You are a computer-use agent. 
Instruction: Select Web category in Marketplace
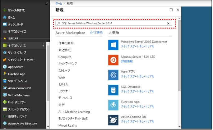coord(62,78)
